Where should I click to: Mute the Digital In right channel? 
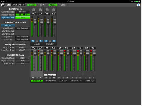[x=54, y=41]
